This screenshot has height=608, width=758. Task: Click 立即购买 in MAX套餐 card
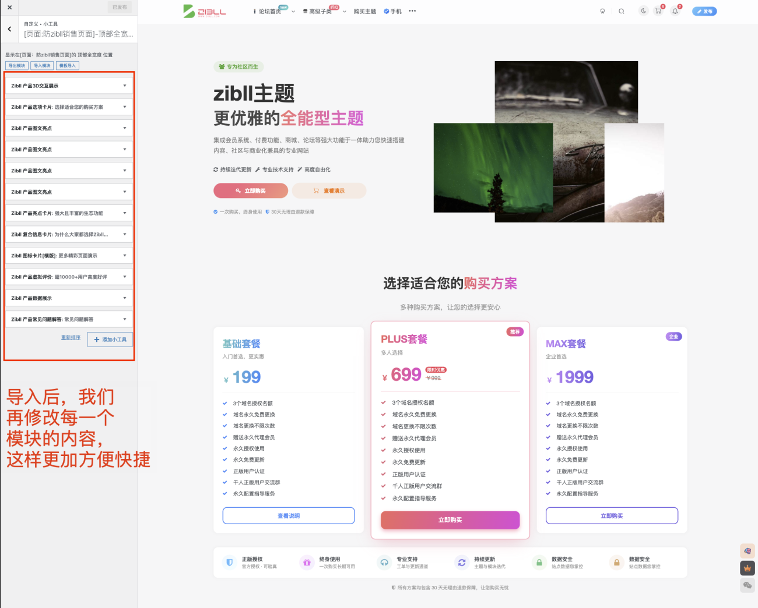click(x=612, y=516)
